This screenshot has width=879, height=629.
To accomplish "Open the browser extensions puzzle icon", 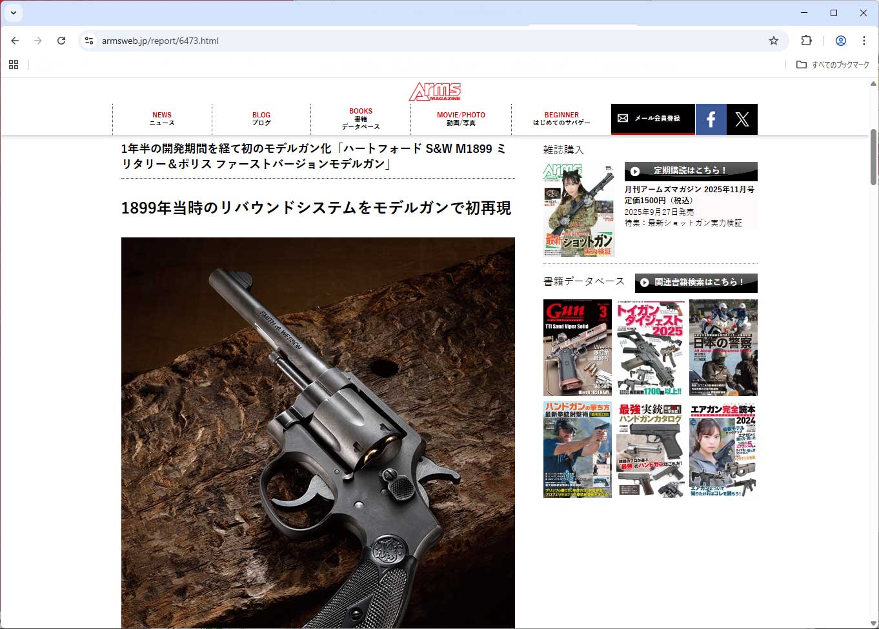I will click(806, 41).
